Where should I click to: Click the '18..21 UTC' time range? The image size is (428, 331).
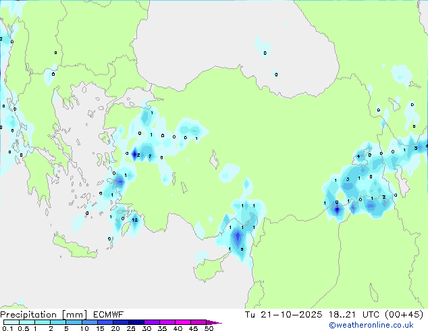pyautogui.click(x=354, y=315)
